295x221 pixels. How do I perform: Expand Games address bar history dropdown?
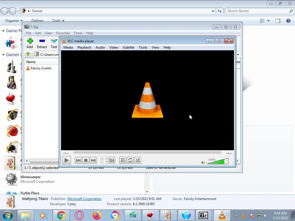click(x=213, y=11)
